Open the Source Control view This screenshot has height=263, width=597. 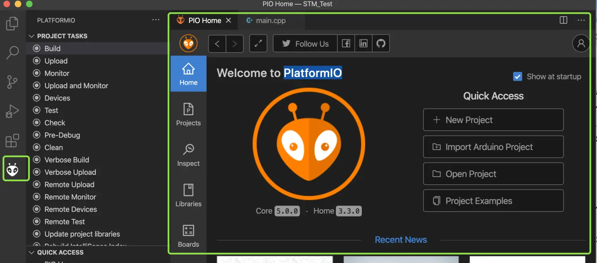tap(12, 82)
